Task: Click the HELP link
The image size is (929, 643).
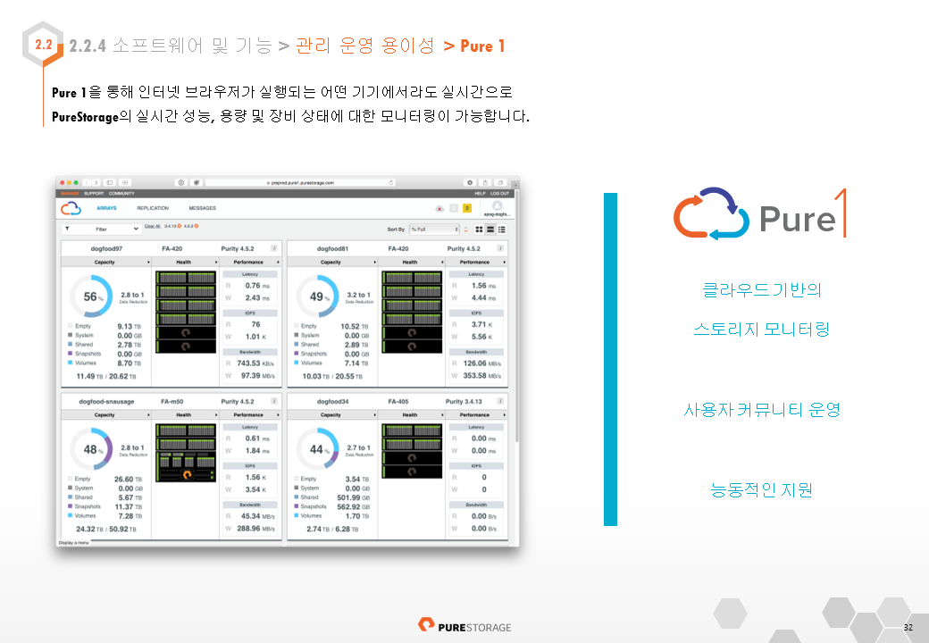Action: pyautogui.click(x=480, y=193)
